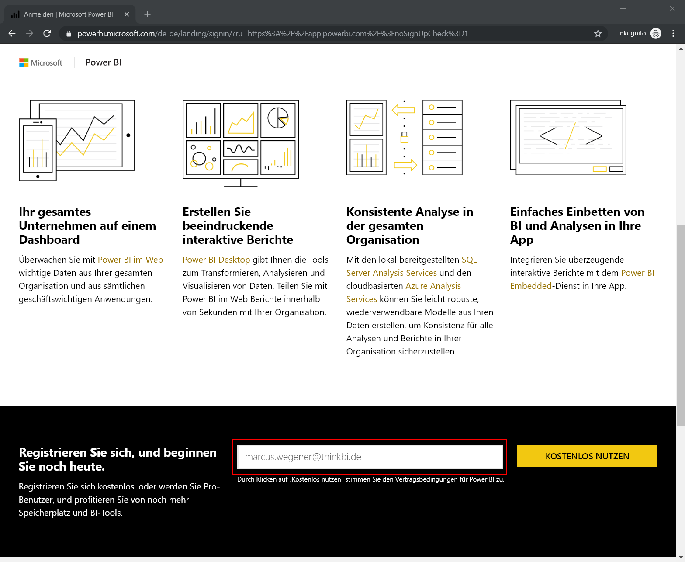The height and width of the screenshot is (562, 685).
Task: Click the email address input field
Action: 370,457
